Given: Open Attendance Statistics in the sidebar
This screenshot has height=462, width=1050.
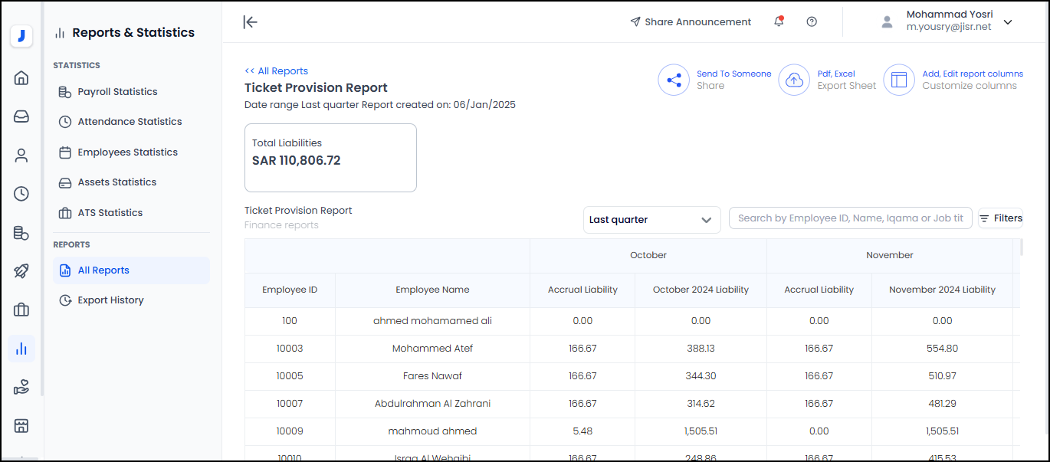Looking at the screenshot, I should [x=130, y=122].
